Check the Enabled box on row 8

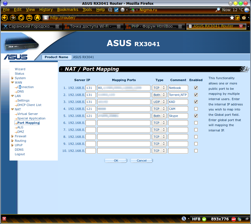pyautogui.click(x=196, y=137)
